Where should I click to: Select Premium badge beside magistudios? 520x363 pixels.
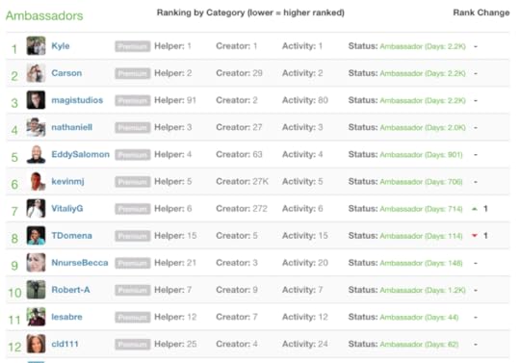click(x=133, y=100)
